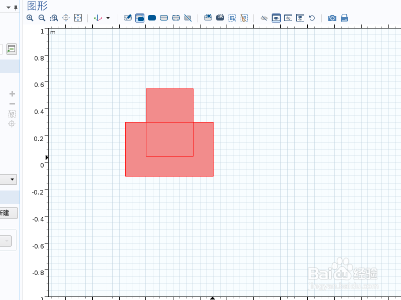Toggle the outlined shape with solid midline icon

tap(164, 17)
